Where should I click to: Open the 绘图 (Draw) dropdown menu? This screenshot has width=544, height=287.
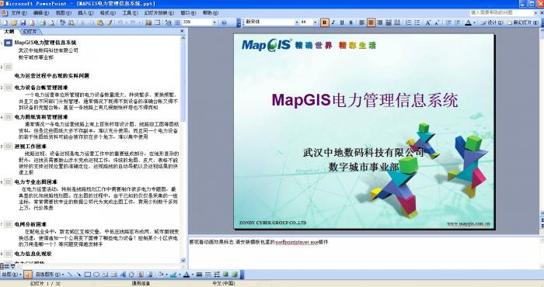[x=12, y=275]
